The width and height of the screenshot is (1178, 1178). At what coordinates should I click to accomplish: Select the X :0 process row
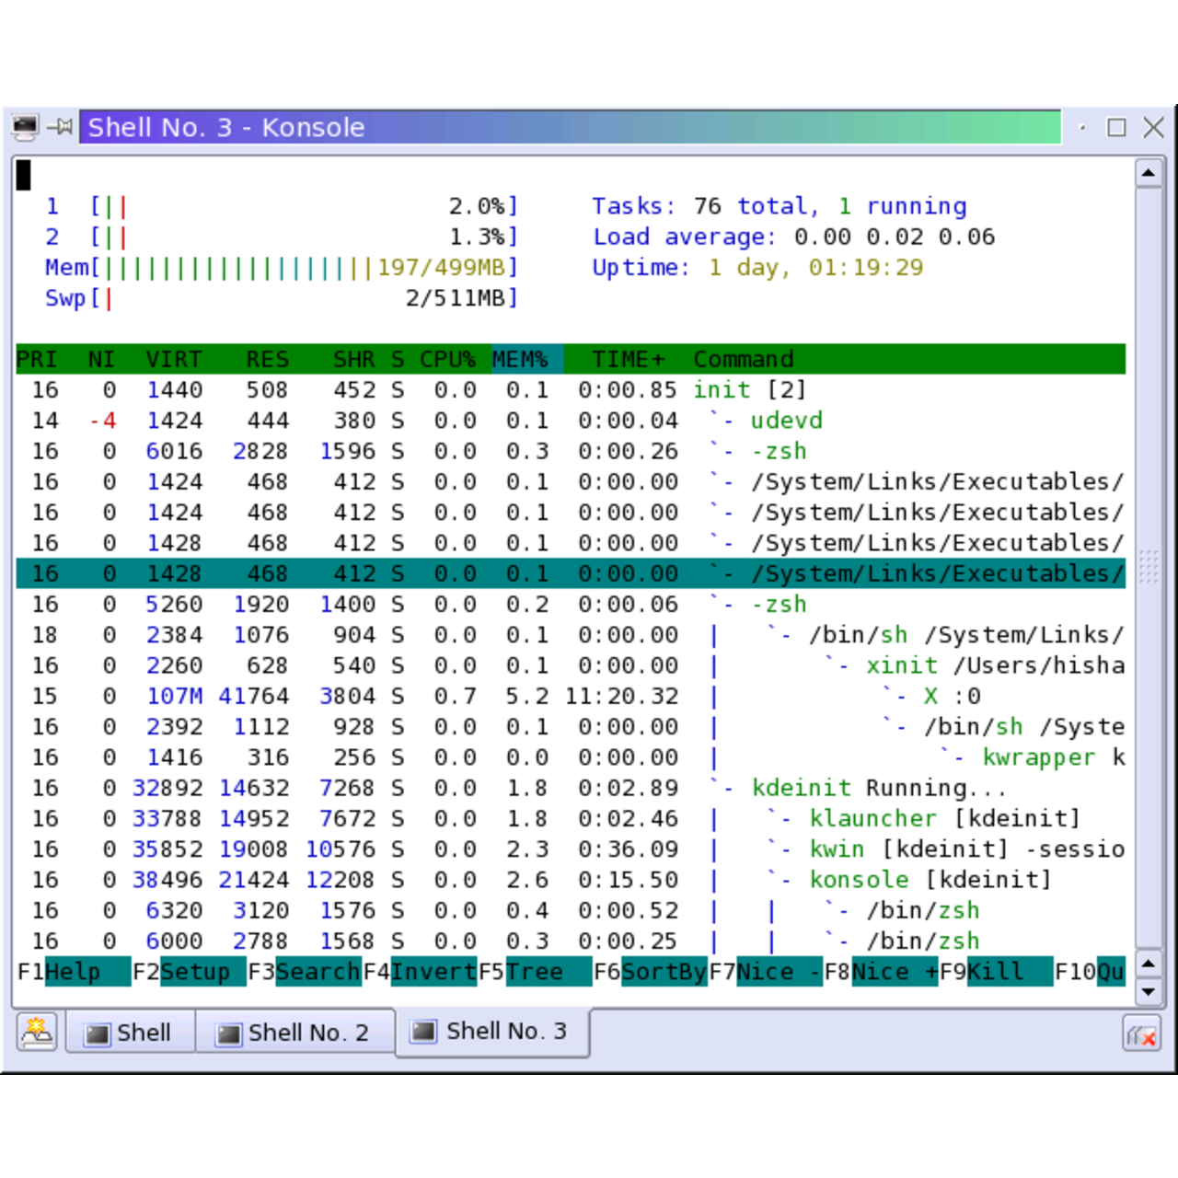[x=571, y=696]
